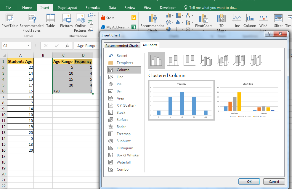
Task: Select the Clustered Column preview thumbnail
Action: 181,100
